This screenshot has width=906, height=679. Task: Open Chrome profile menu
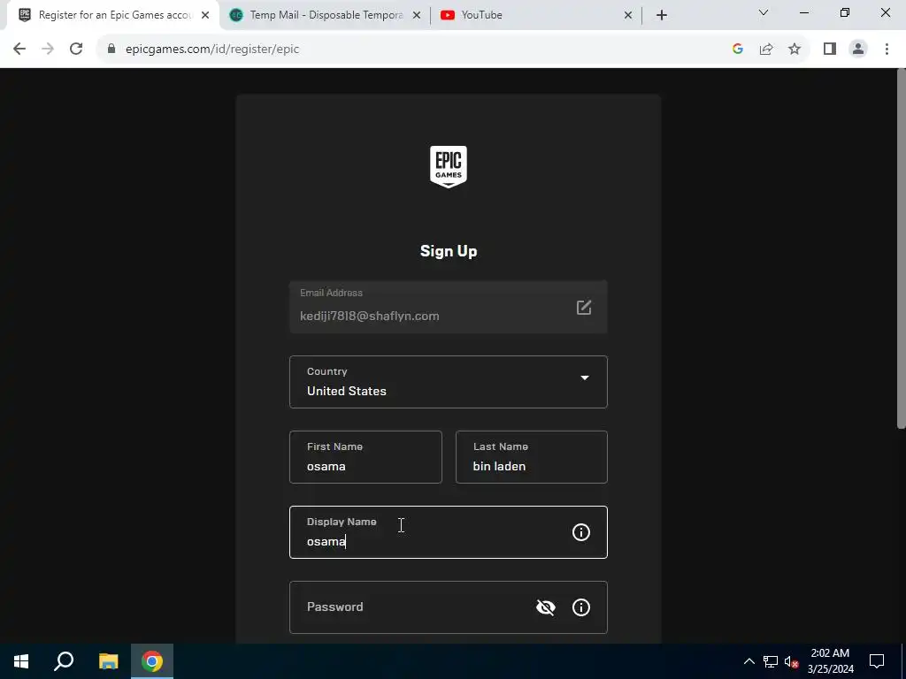(858, 49)
